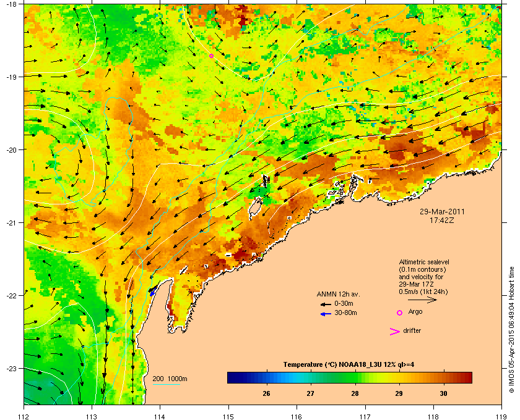Click the longitude label 119
The width and height of the screenshot is (520, 420).
point(501,417)
